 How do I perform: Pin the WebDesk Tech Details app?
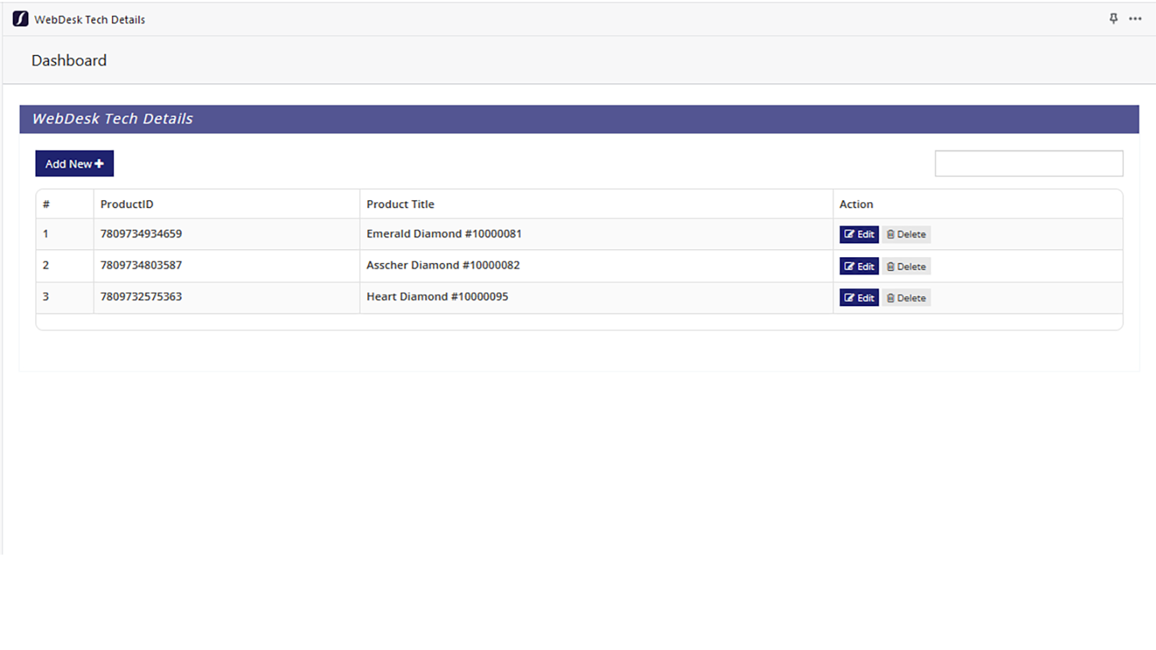click(1113, 19)
